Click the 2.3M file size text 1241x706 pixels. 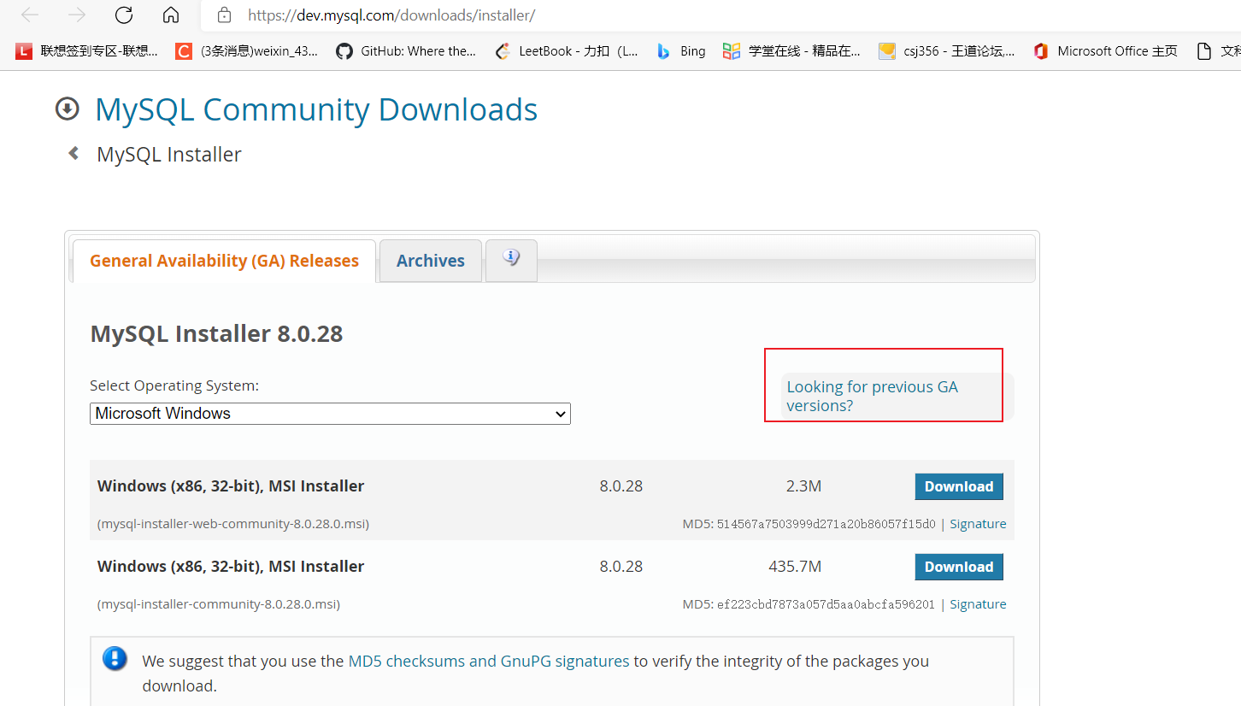click(803, 486)
